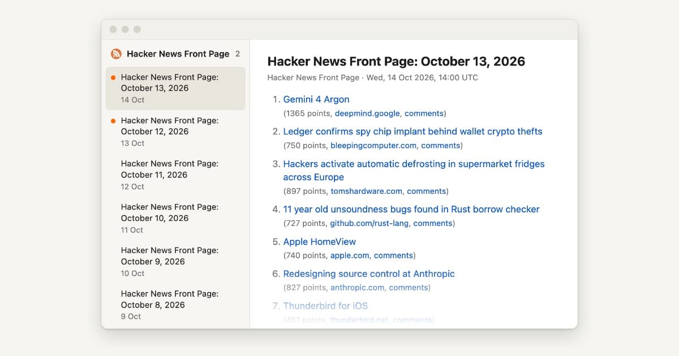This screenshot has height=356, width=679.
Task: Click unread dot beside October 12 entry
Action: (x=113, y=121)
